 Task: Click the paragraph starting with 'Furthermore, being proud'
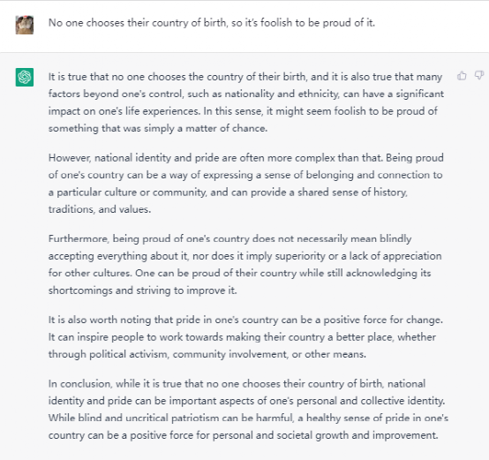tap(244, 265)
